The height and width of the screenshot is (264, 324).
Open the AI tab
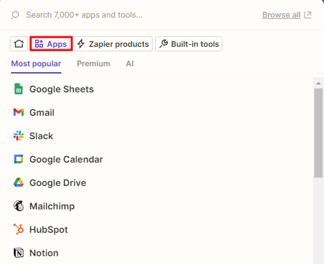click(130, 64)
